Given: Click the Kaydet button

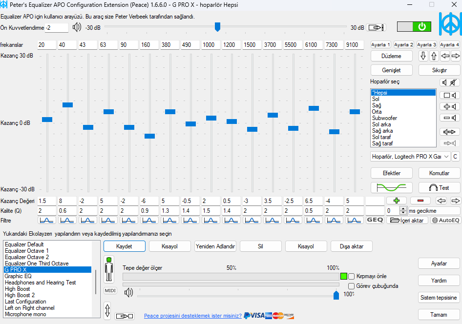Looking at the screenshot, I should pos(124,246).
